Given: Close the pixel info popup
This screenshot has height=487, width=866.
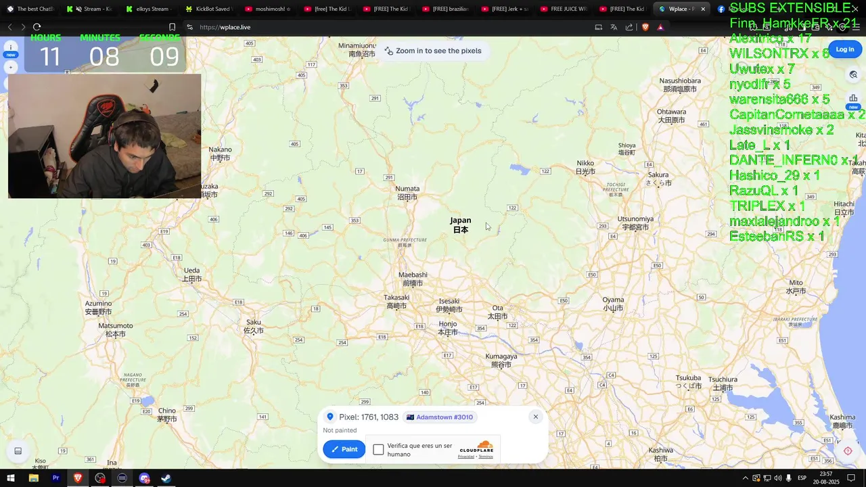Looking at the screenshot, I should coord(535,417).
